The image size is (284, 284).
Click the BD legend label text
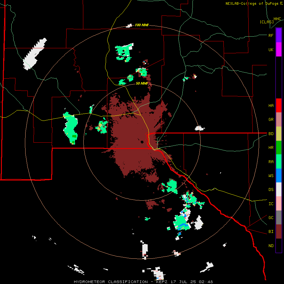pyautogui.click(x=271, y=134)
